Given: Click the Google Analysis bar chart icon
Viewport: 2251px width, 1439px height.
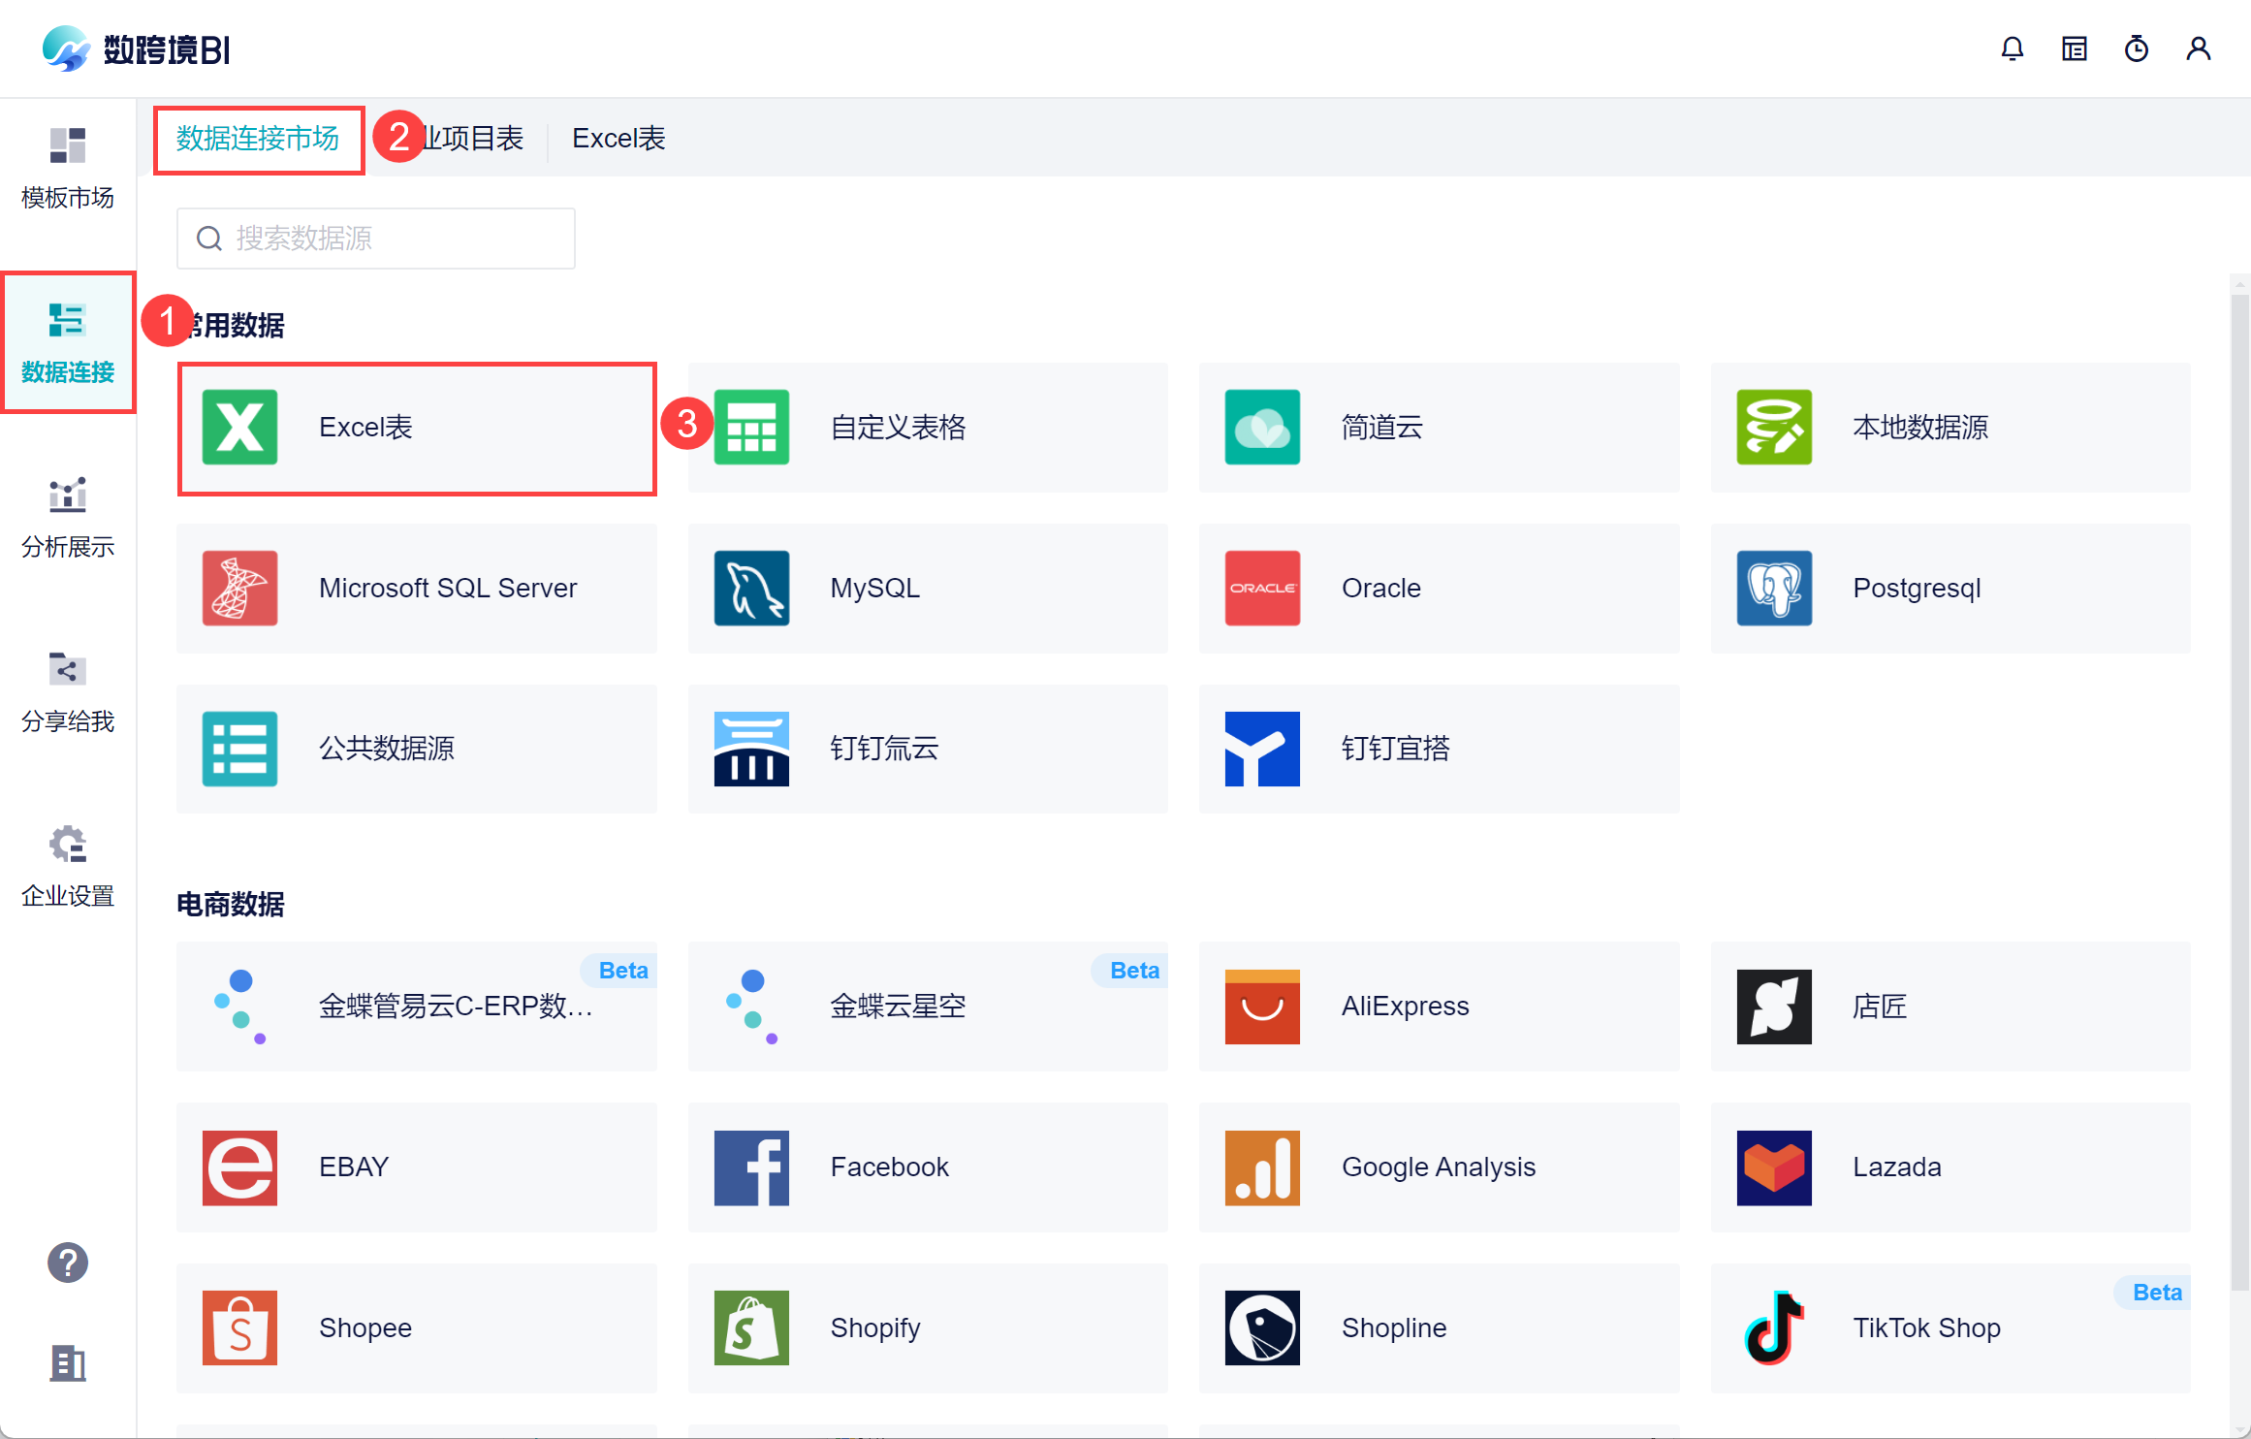Looking at the screenshot, I should (x=1262, y=1167).
